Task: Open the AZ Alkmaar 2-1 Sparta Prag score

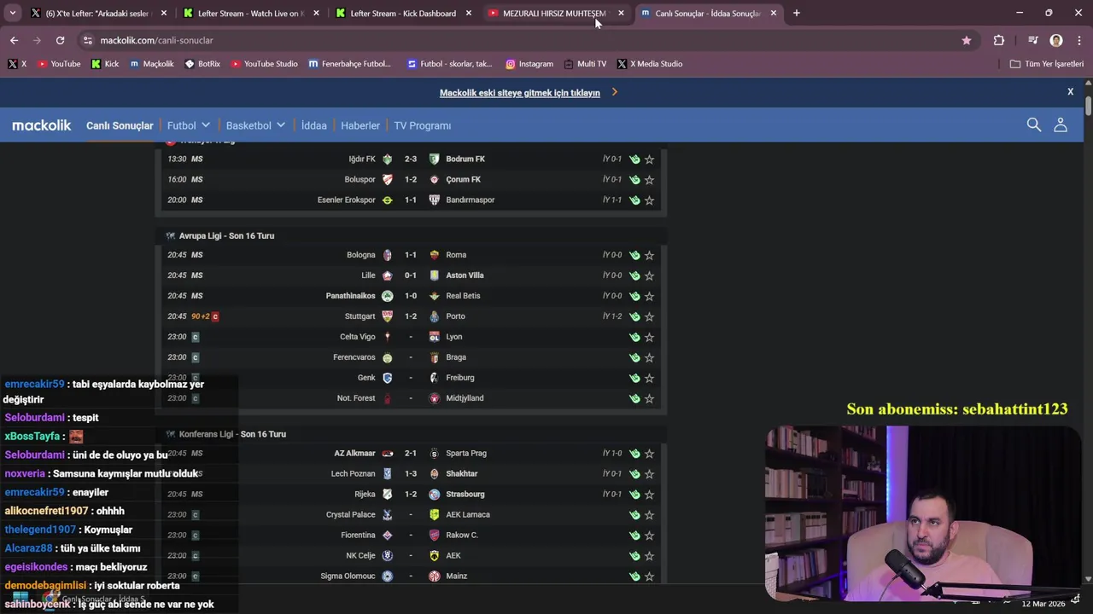Action: [x=411, y=453]
